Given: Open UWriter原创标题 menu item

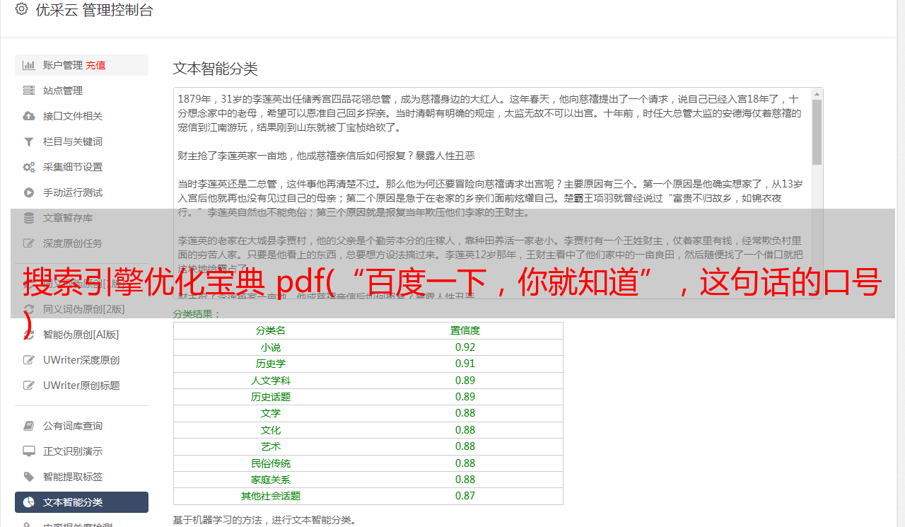Looking at the screenshot, I should (81, 386).
